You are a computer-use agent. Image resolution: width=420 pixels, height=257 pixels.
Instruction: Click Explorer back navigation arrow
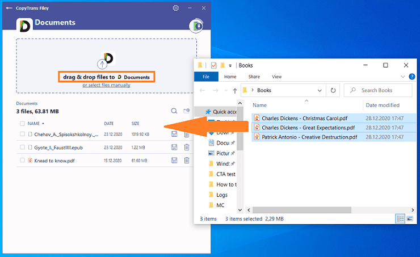(x=202, y=90)
